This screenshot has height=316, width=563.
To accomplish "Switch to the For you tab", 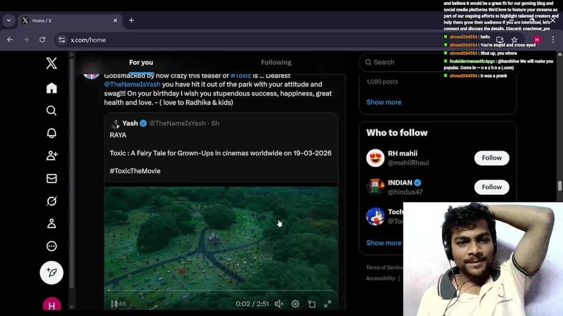I will coord(141,62).
